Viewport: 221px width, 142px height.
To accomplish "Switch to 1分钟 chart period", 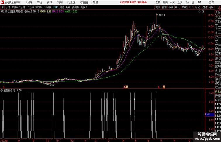I will (x=15, y=7).
